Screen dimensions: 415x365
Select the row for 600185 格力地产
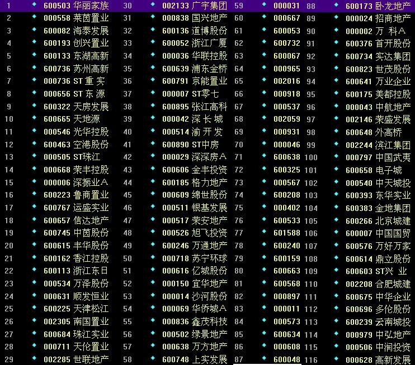coord(195,182)
